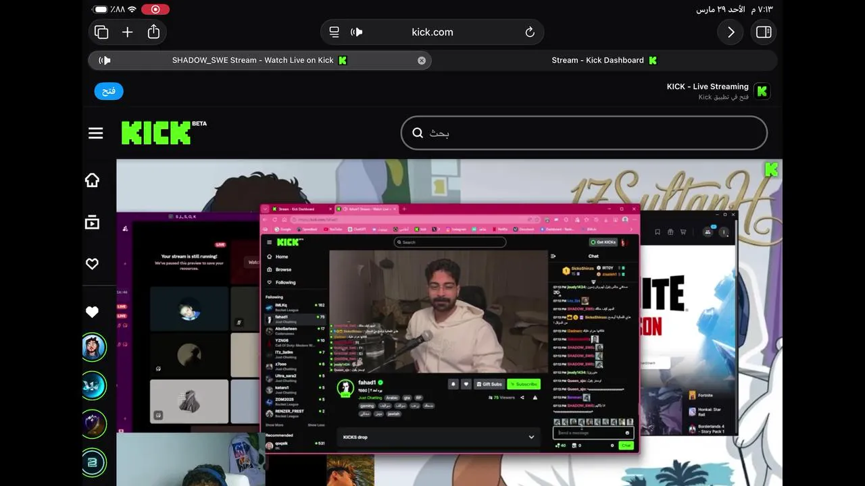
Task: Open the page menu icon in address bar
Action: tap(334, 32)
